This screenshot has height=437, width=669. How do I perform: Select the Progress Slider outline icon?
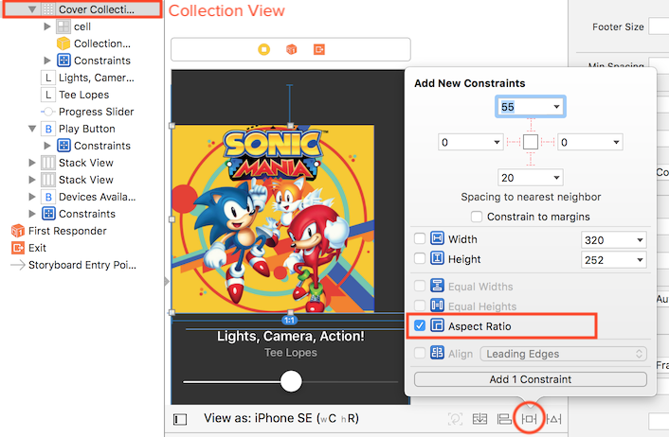click(x=47, y=112)
